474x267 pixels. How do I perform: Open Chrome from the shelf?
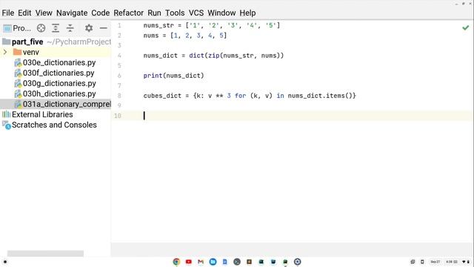click(176, 262)
